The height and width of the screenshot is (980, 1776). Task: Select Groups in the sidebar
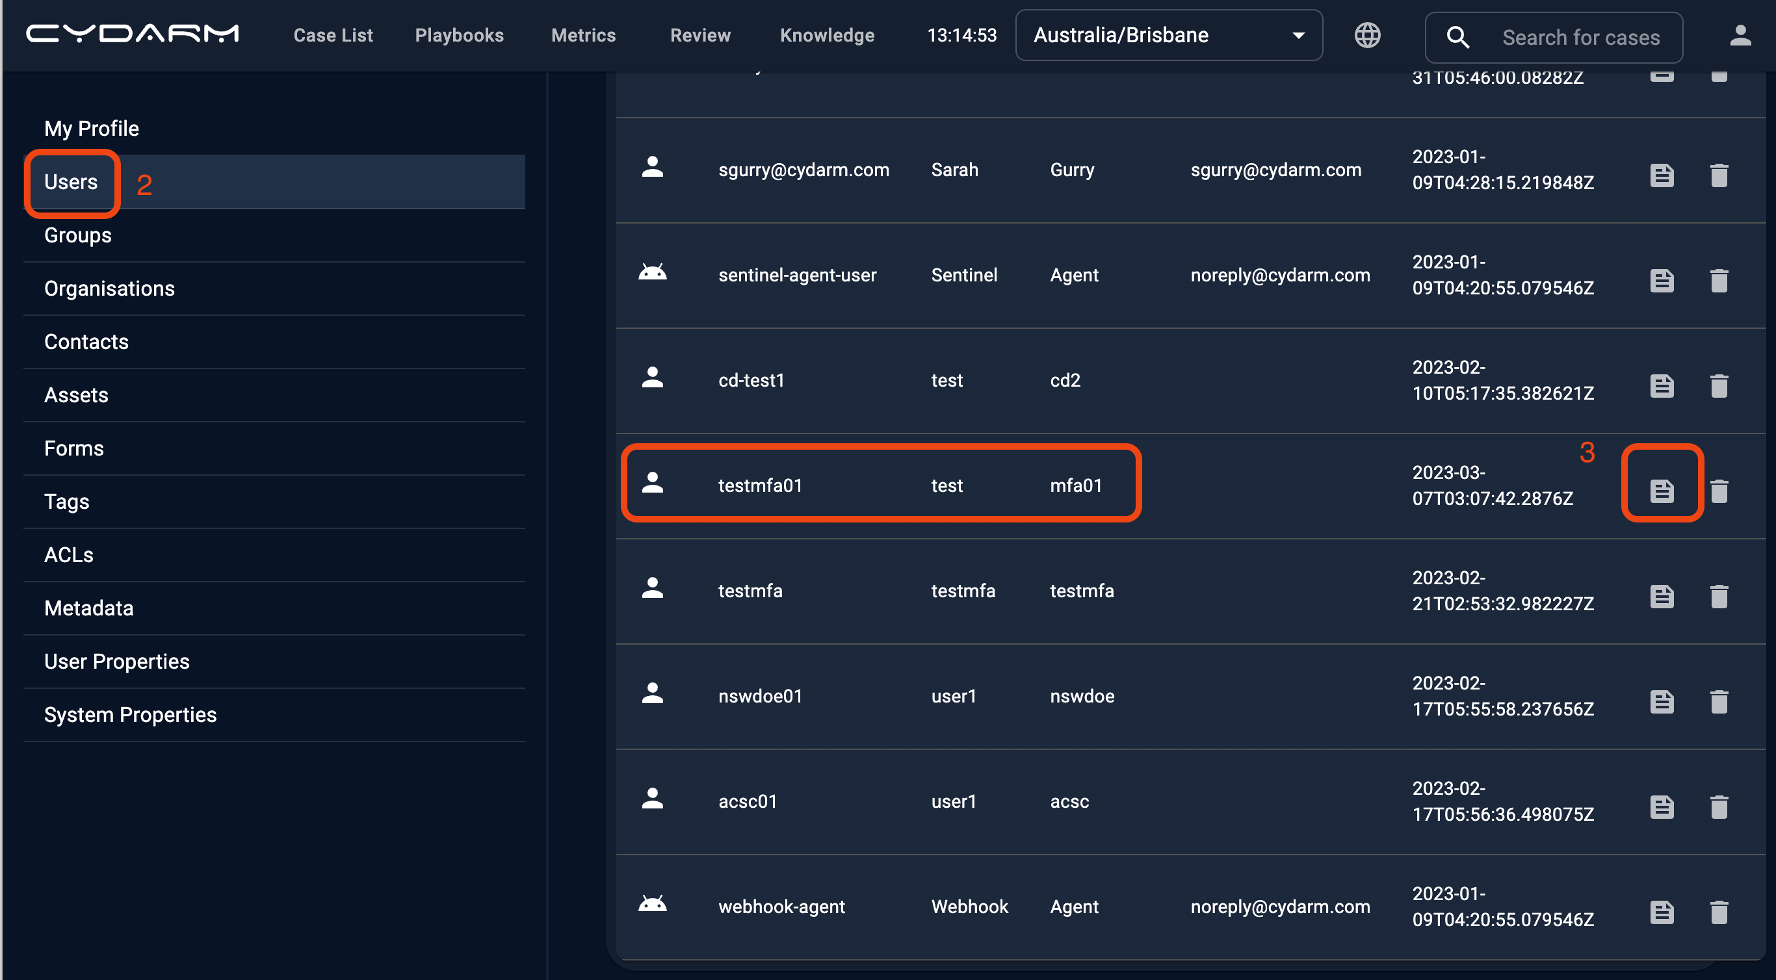pyautogui.click(x=78, y=235)
